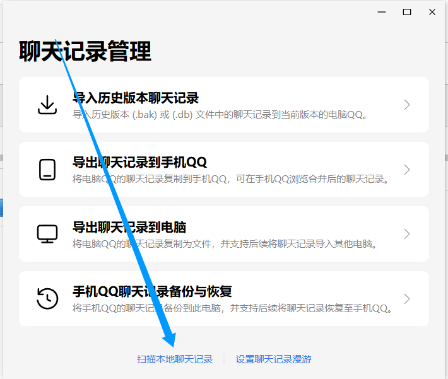This screenshot has width=448, height=379.
Task: Close the chat record management window
Action: [x=432, y=12]
